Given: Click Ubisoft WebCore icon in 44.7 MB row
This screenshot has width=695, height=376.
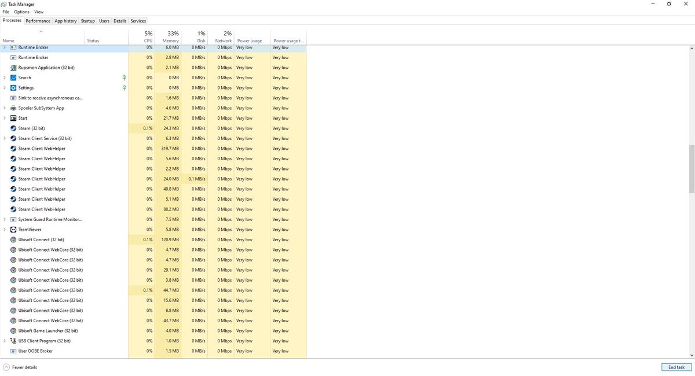Looking at the screenshot, I should 13,290.
